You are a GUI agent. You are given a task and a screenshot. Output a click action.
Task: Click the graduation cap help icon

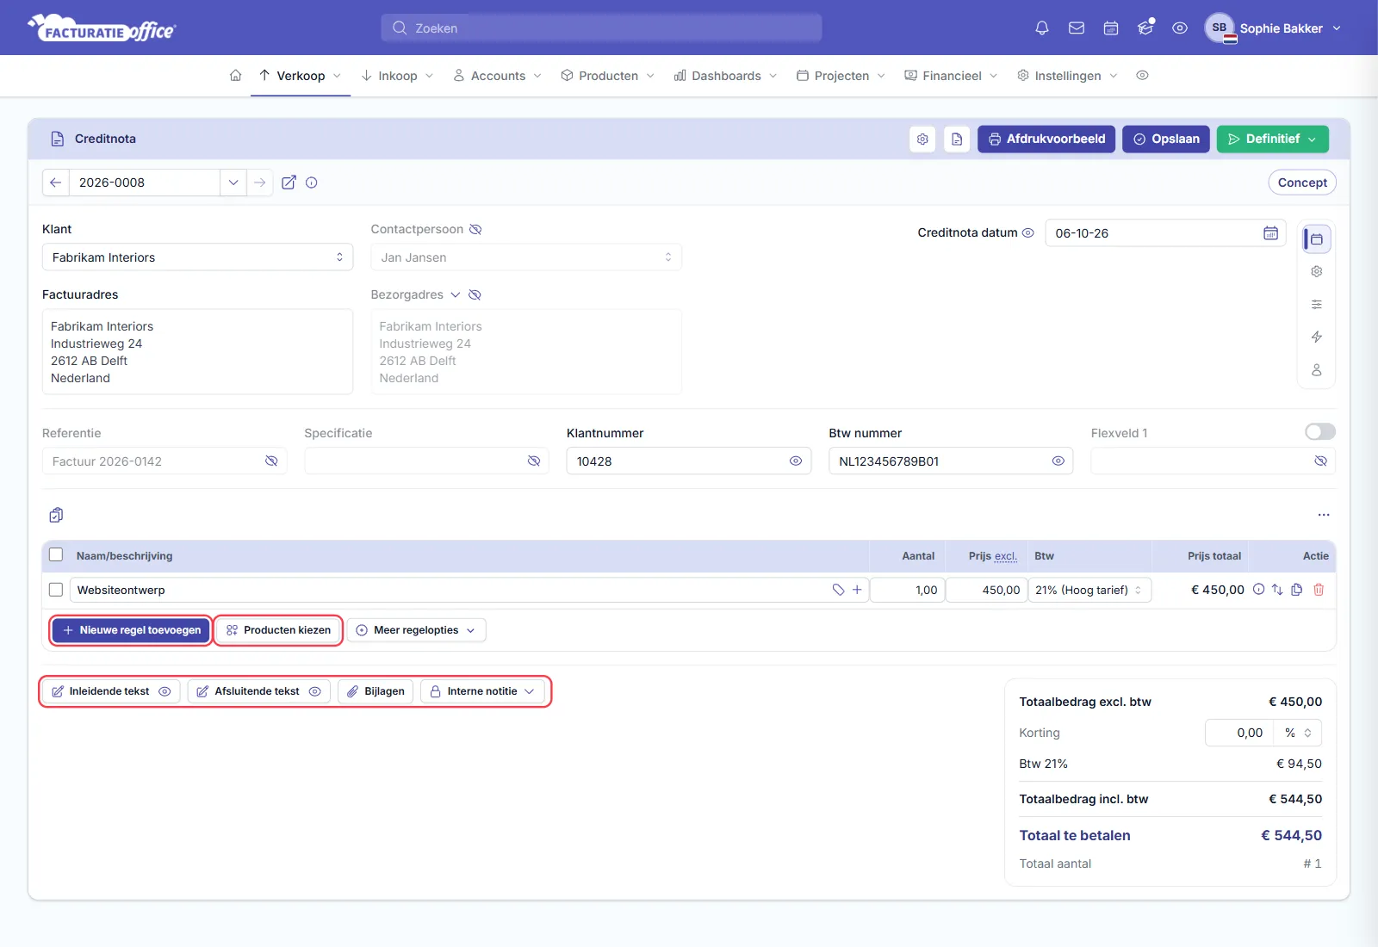1145,28
